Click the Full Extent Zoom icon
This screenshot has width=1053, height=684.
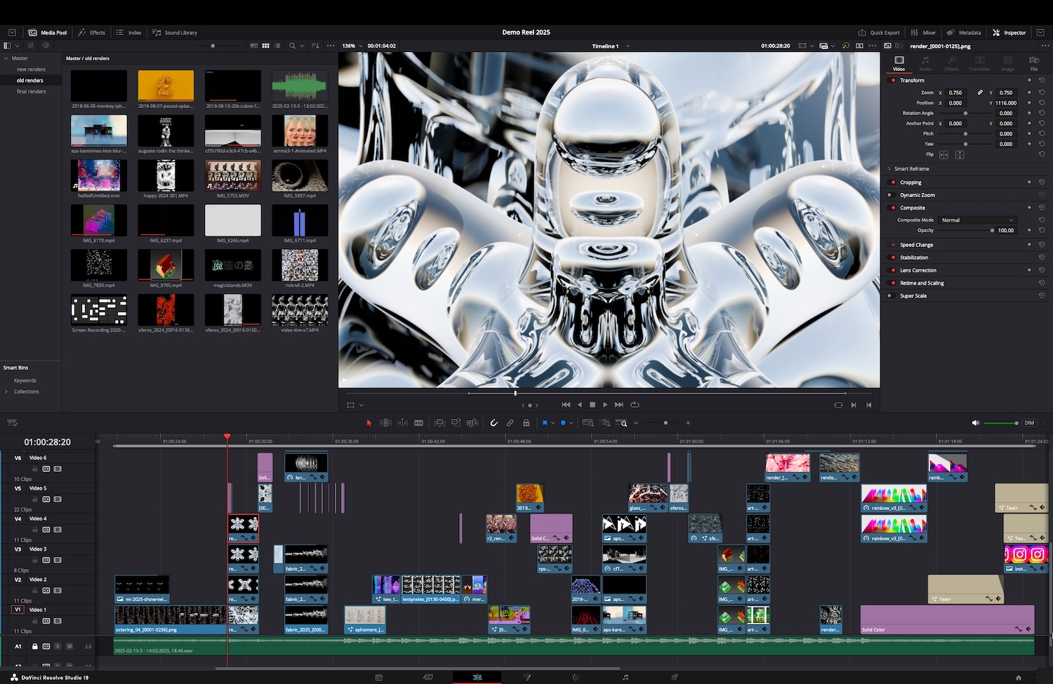[x=588, y=423]
